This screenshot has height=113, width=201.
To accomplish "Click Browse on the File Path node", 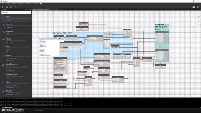I will pos(81,29).
